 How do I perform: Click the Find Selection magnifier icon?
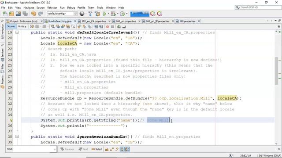[x=53, y=26]
